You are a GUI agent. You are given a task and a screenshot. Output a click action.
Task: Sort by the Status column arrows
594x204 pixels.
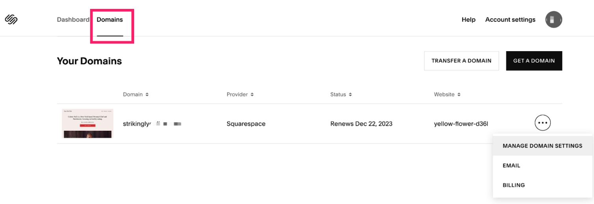point(350,95)
